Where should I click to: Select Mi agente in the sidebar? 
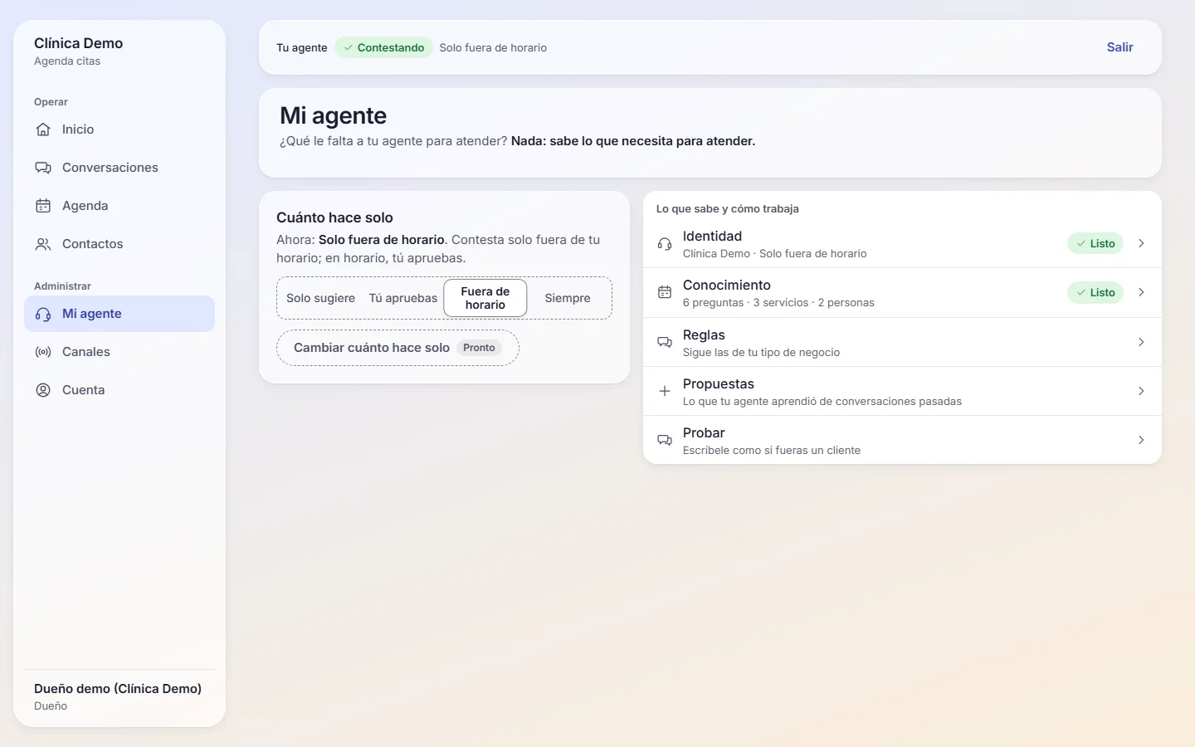tap(119, 314)
